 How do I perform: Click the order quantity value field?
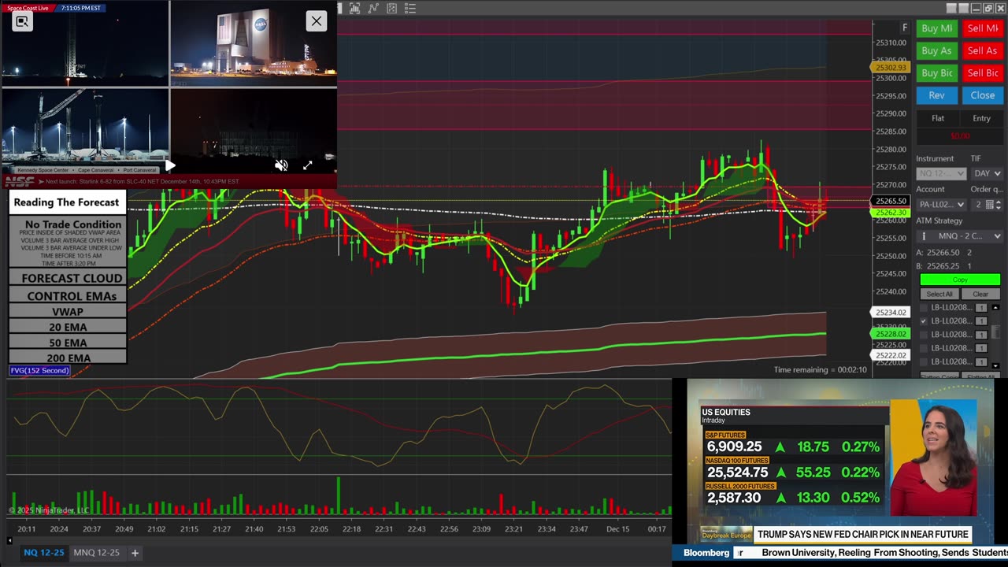tap(980, 205)
